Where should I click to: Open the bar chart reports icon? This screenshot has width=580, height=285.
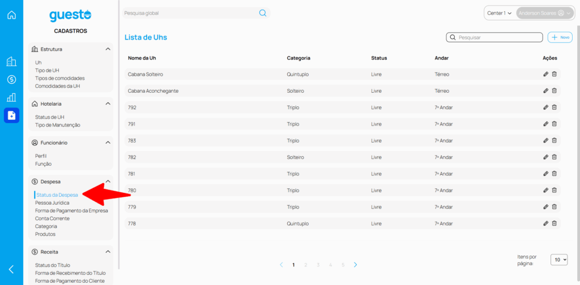(x=11, y=97)
